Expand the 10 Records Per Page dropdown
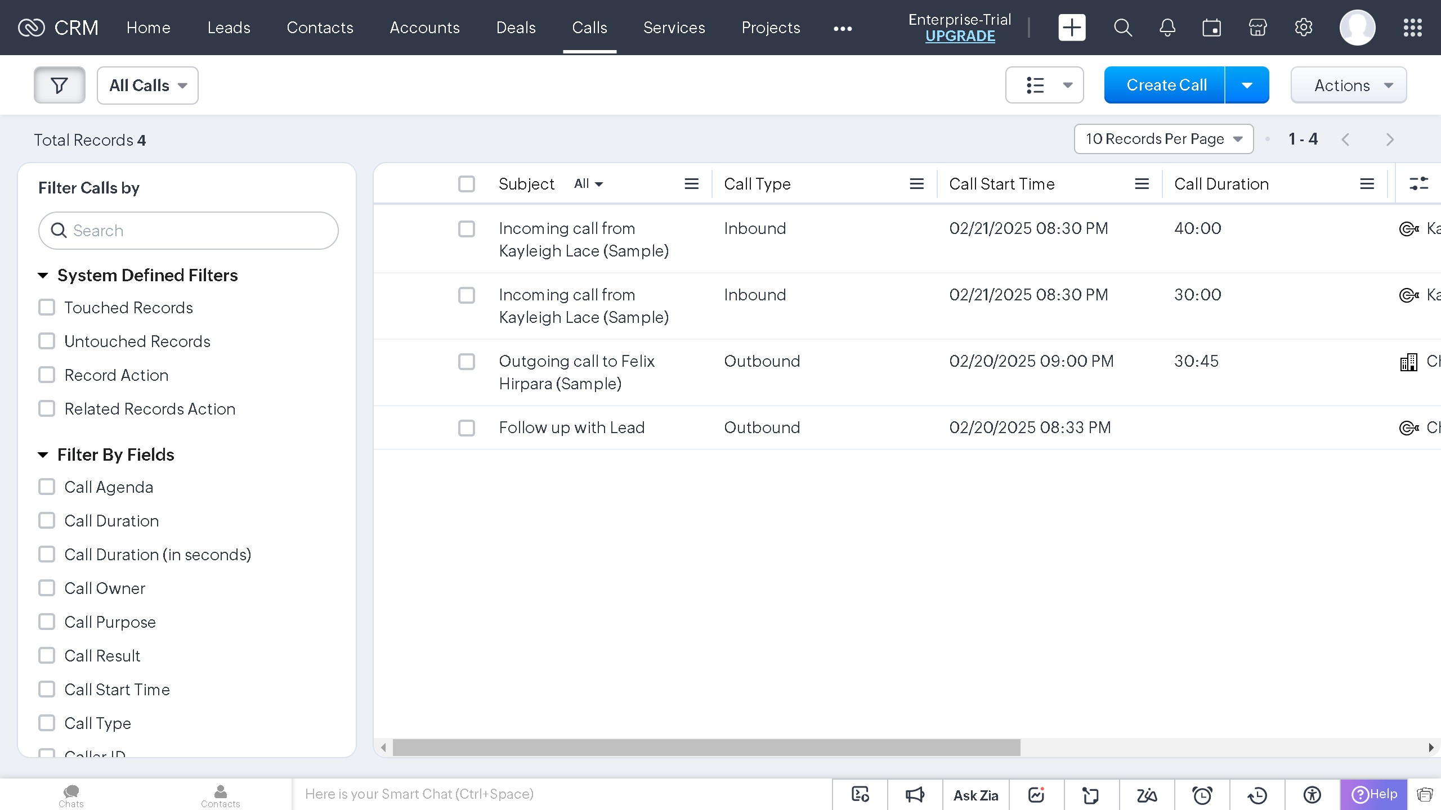 (x=1163, y=139)
